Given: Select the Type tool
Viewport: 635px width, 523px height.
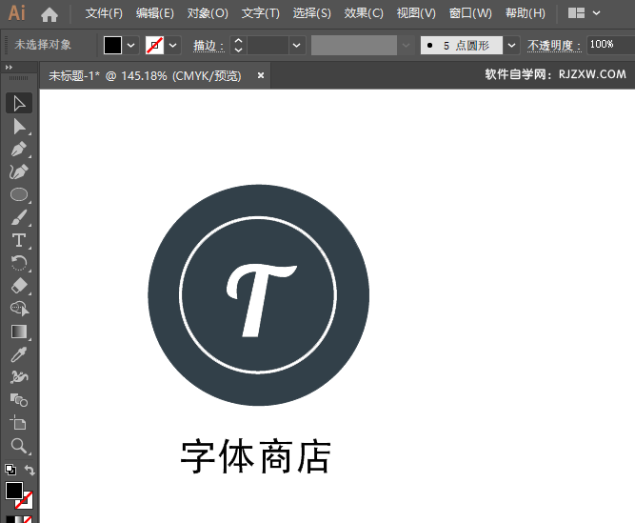Looking at the screenshot, I should click(19, 240).
